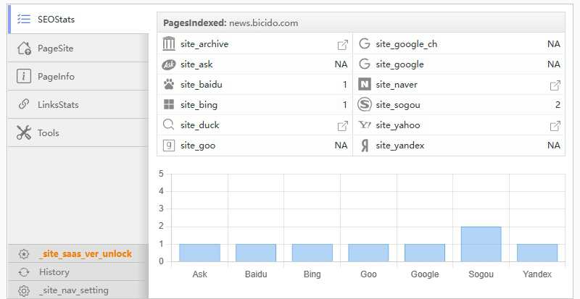Click external link icon for site_yahoo
Screen dimensions: 580x299
[555, 126]
